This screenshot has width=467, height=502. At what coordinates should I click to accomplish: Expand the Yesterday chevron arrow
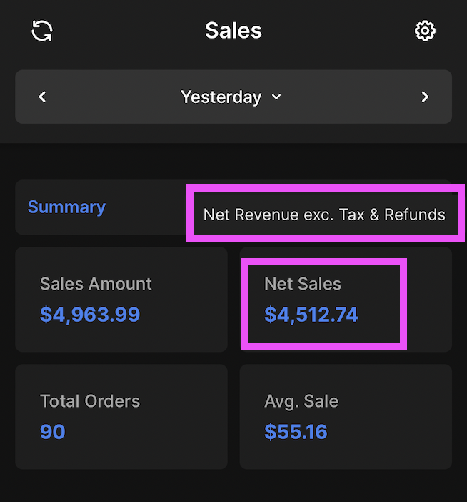click(x=277, y=97)
